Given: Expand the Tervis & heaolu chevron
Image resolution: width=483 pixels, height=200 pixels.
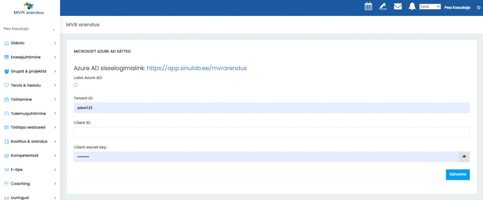Looking at the screenshot, I should (55, 85).
